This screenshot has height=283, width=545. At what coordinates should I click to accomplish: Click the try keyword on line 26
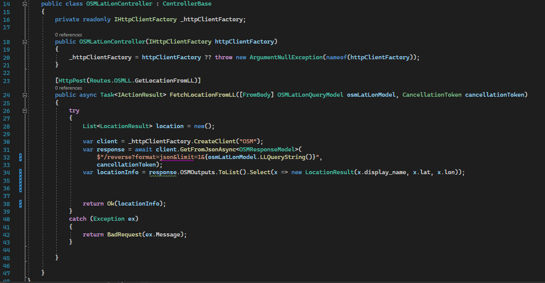tap(74, 110)
